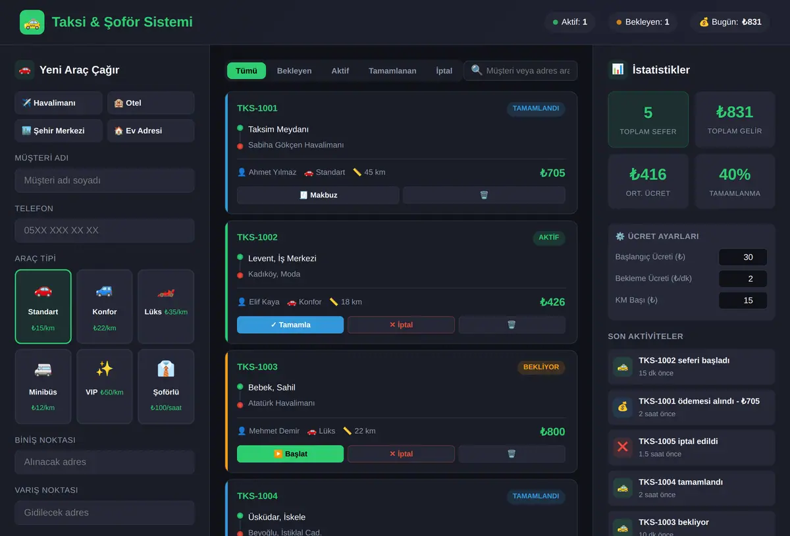Click the Müşteri adı soyadı input field

coord(105,180)
